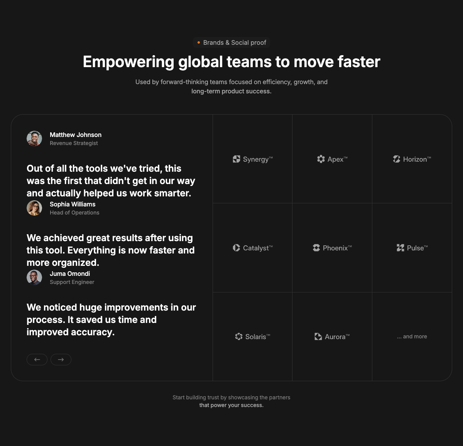
Task: Click the orange dot in the badge
Action: click(x=199, y=42)
